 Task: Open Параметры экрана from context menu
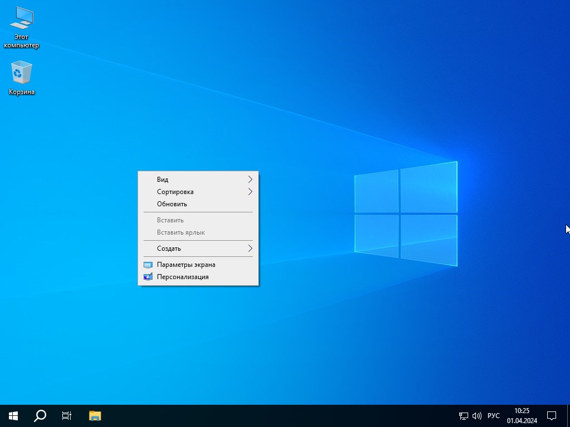[x=186, y=265]
